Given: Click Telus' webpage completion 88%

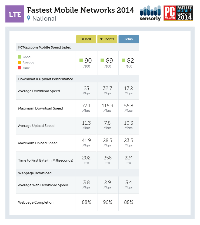Looking at the screenshot, I should (x=128, y=202).
